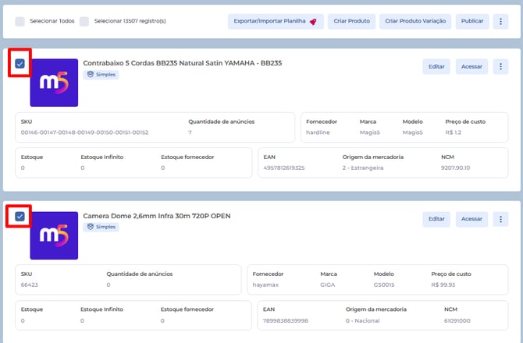The height and width of the screenshot is (343, 523).
Task: Click Camera Dome product M5 logo thumbnail
Action: pos(53,235)
